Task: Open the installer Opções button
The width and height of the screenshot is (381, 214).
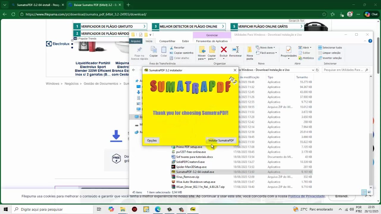Action: point(152,140)
